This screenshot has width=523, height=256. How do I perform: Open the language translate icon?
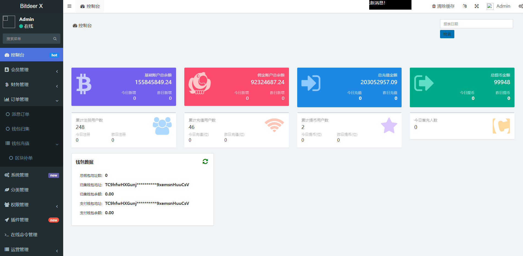465,6
